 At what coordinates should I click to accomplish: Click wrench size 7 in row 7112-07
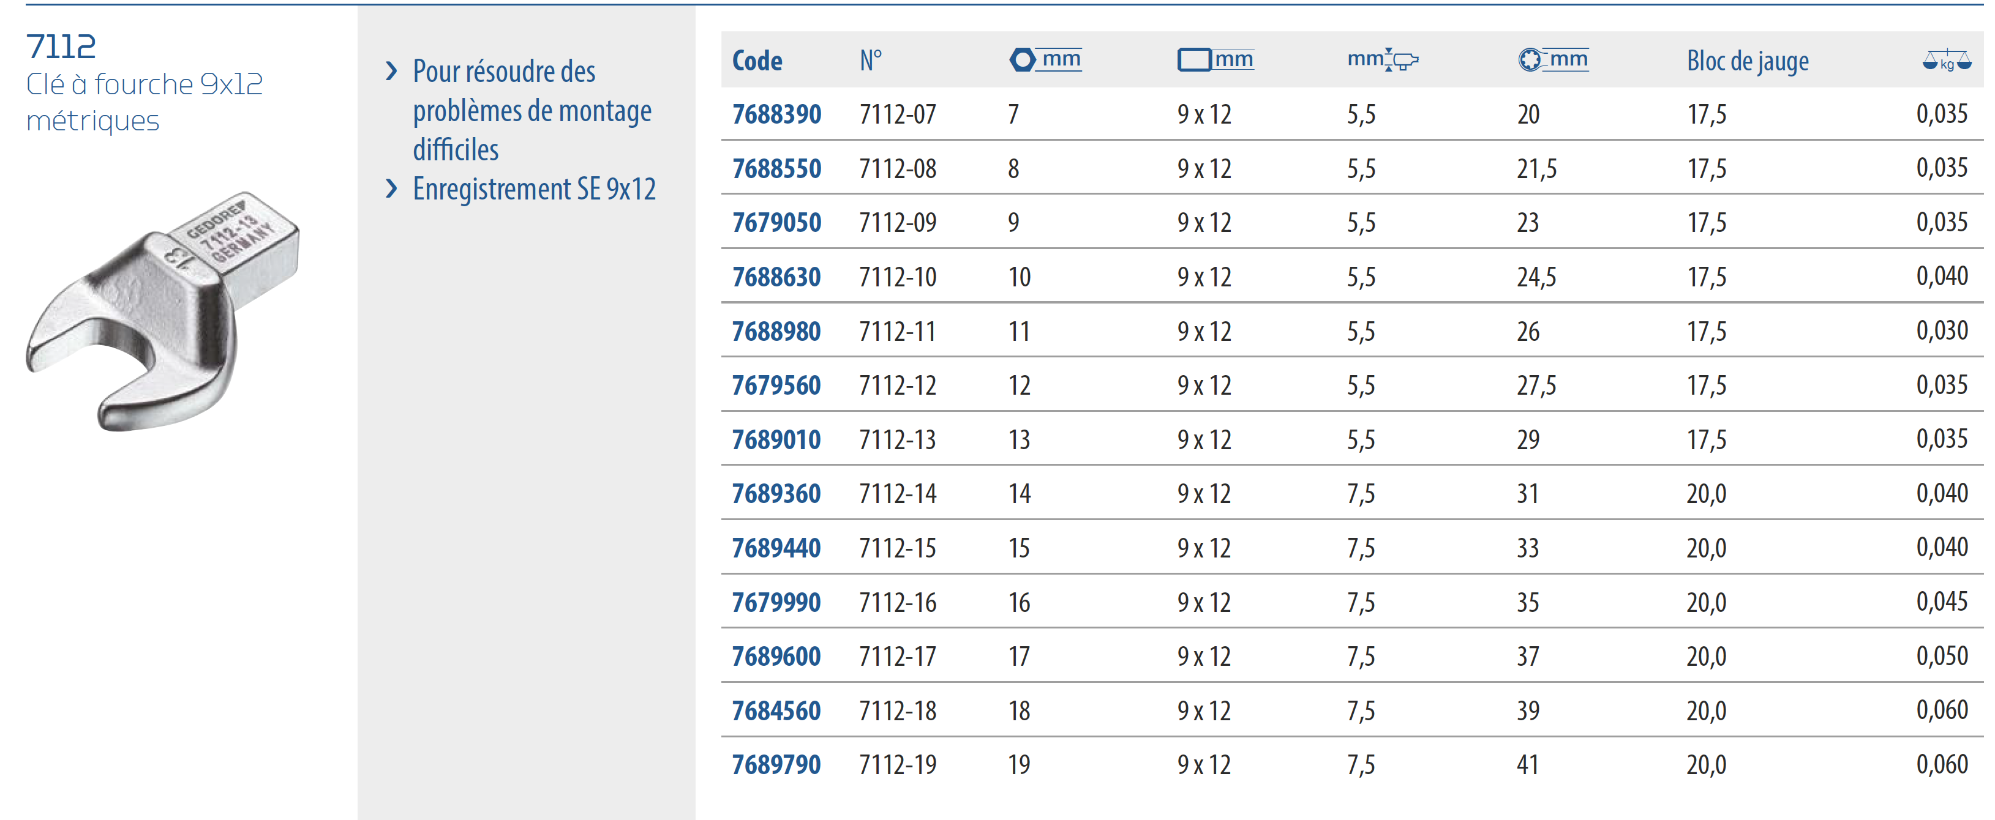point(1014,114)
